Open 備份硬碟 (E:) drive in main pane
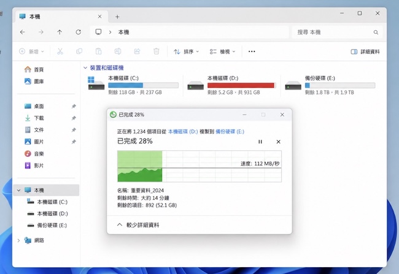This screenshot has height=274, width=399. pyautogui.click(x=330, y=85)
